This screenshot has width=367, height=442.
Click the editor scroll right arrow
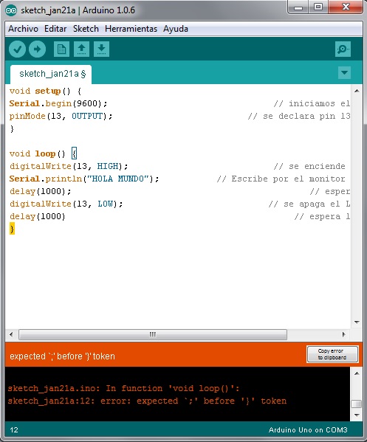[x=343, y=334]
